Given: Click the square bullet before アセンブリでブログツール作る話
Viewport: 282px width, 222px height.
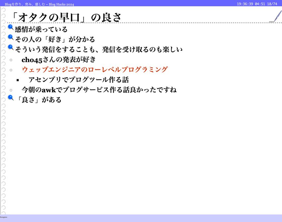Looking at the screenshot, I should tap(18, 80).
